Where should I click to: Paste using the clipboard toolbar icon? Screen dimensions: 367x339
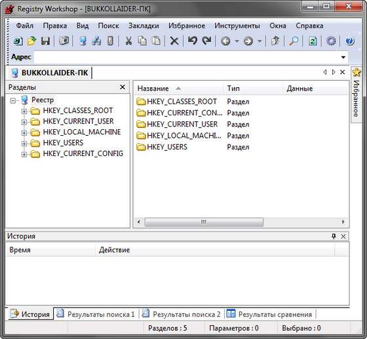156,41
